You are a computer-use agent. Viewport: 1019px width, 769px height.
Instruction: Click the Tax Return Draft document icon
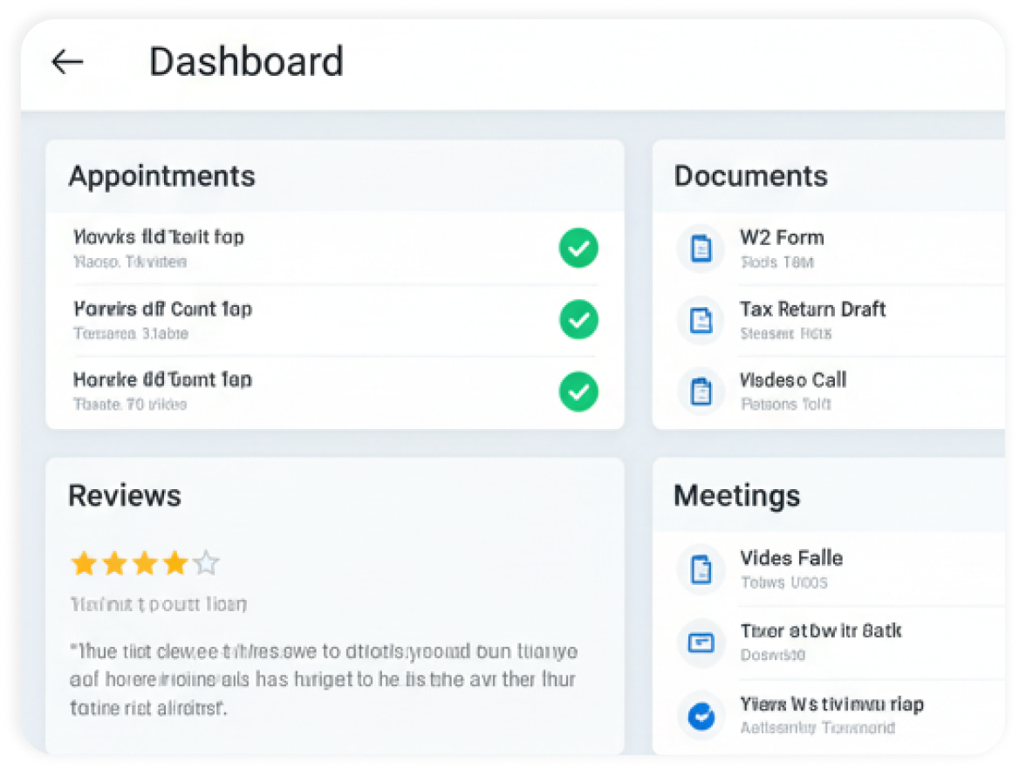701,320
